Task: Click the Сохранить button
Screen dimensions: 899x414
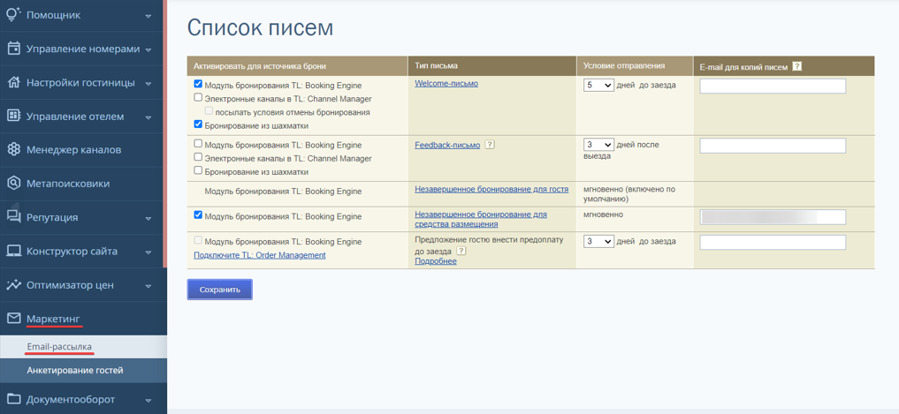Action: pyautogui.click(x=219, y=290)
